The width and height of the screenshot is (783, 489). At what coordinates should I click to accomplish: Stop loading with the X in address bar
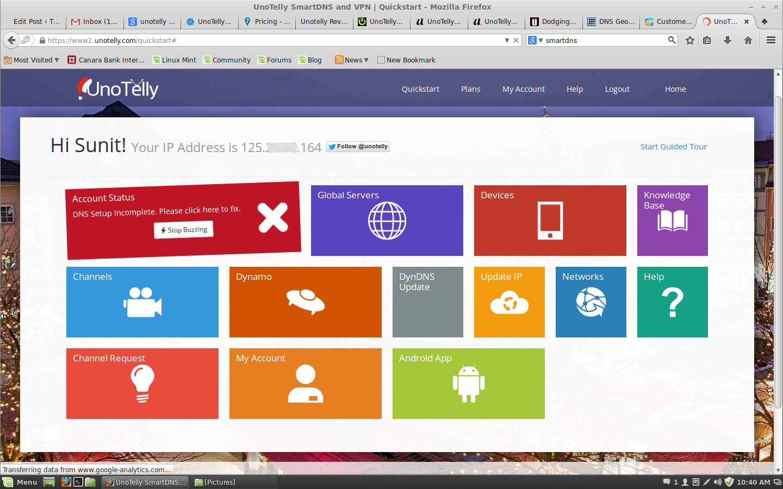coord(516,40)
